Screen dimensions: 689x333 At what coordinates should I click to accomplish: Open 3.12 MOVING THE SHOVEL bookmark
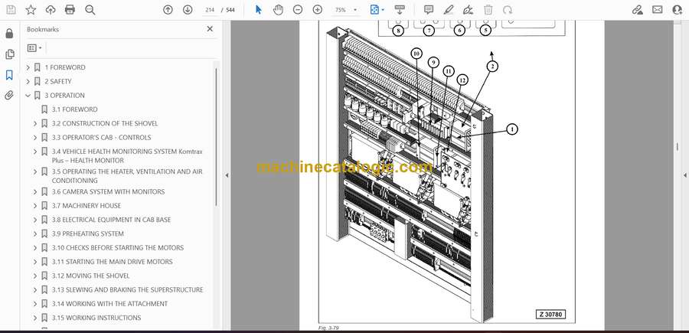(90, 276)
